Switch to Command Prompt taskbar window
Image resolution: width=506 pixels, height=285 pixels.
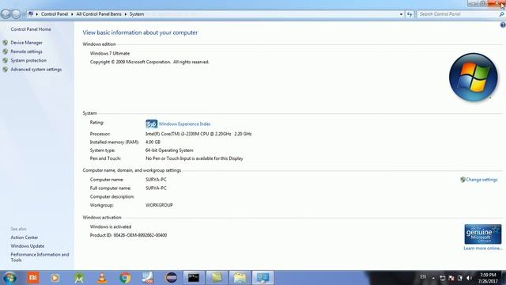pyautogui.click(x=194, y=278)
